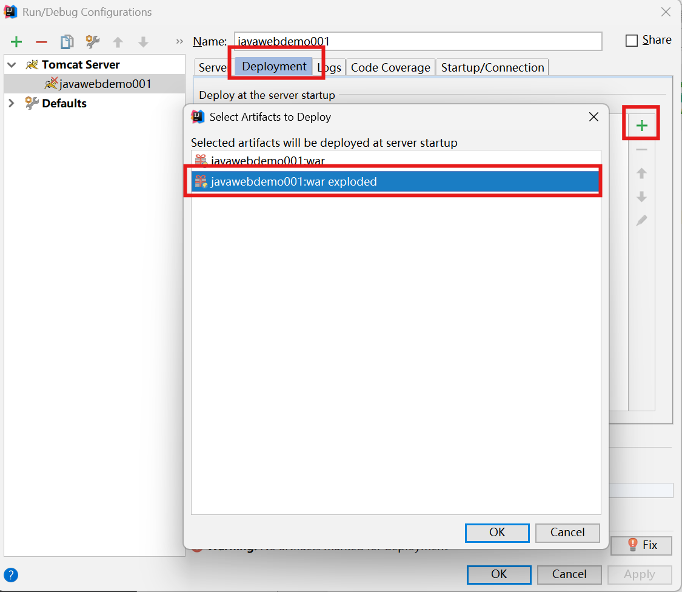Image resolution: width=682 pixels, height=592 pixels.
Task: Select javawebdemo001:war artifact
Action: click(396, 160)
